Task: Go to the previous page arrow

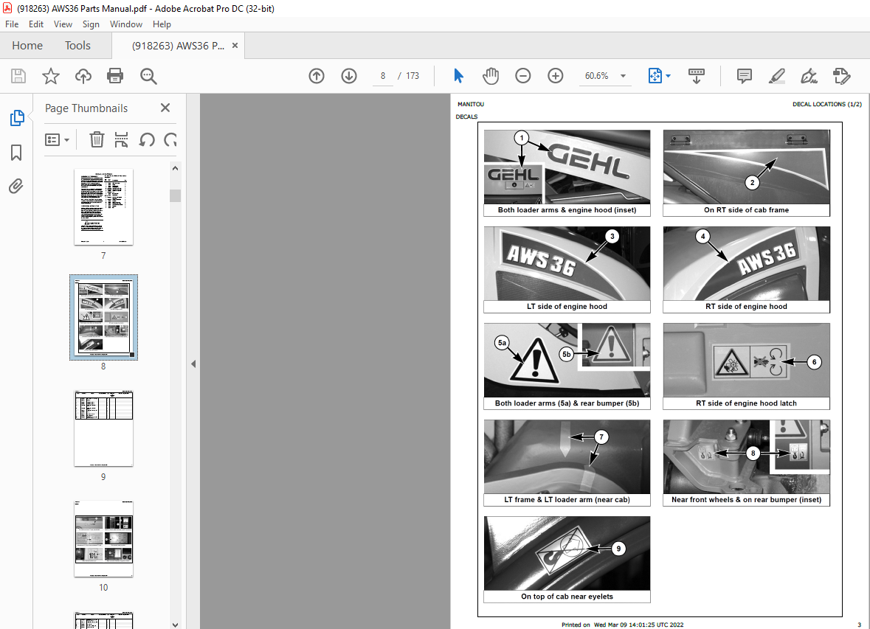Action: [317, 76]
